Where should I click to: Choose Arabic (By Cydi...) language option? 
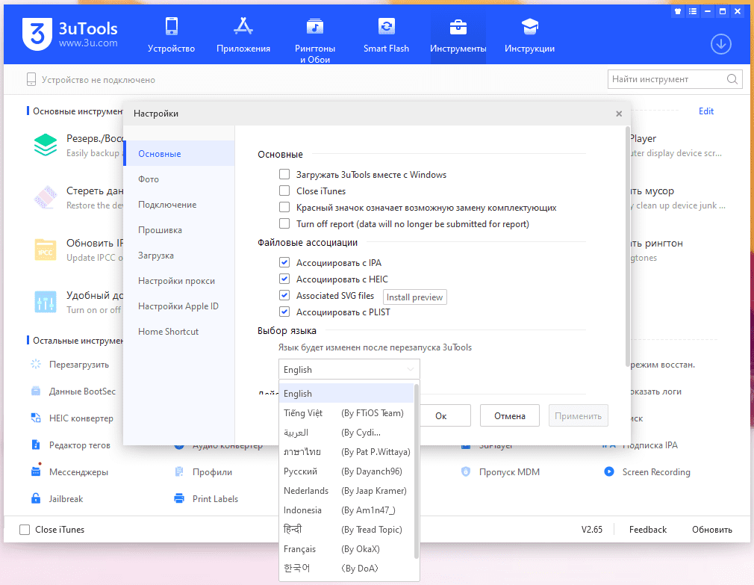tap(346, 433)
